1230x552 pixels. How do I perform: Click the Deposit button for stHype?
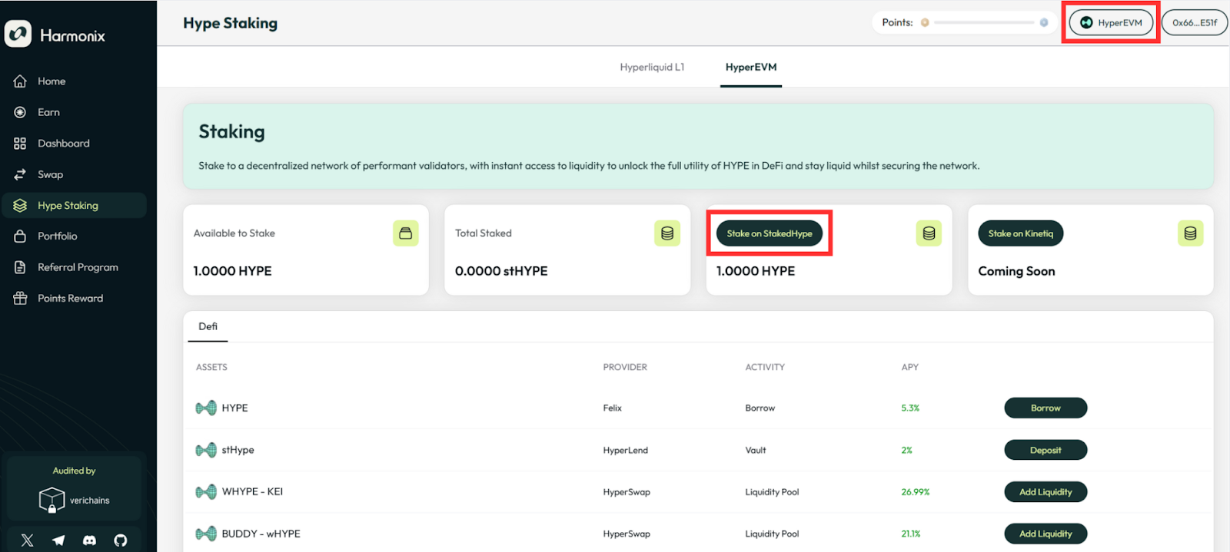[1045, 451]
